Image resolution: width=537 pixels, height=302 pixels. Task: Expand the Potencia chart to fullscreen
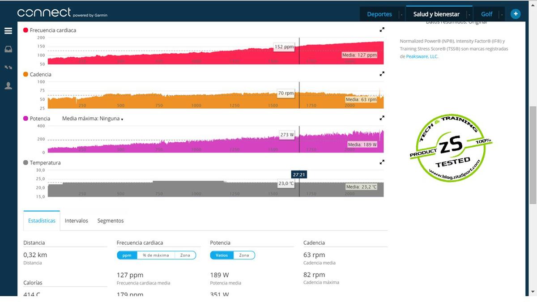coord(382,118)
